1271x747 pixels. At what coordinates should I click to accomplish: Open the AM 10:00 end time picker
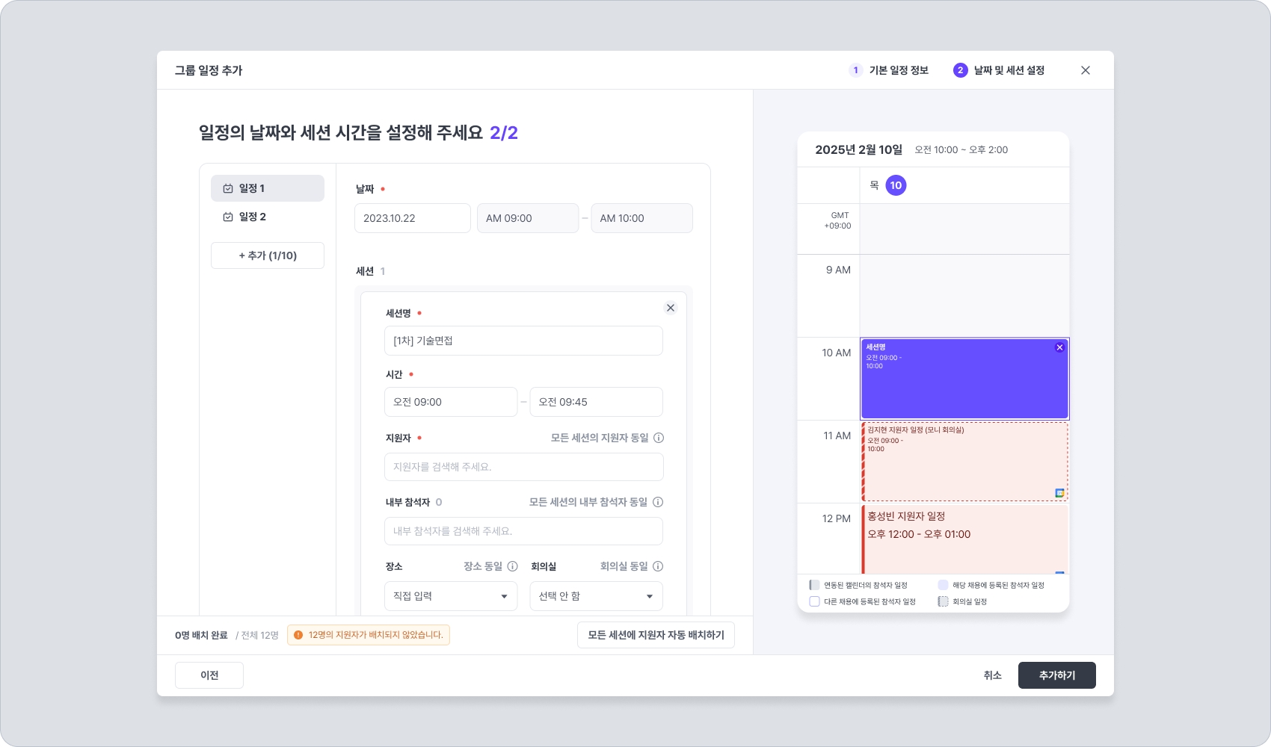pos(642,218)
